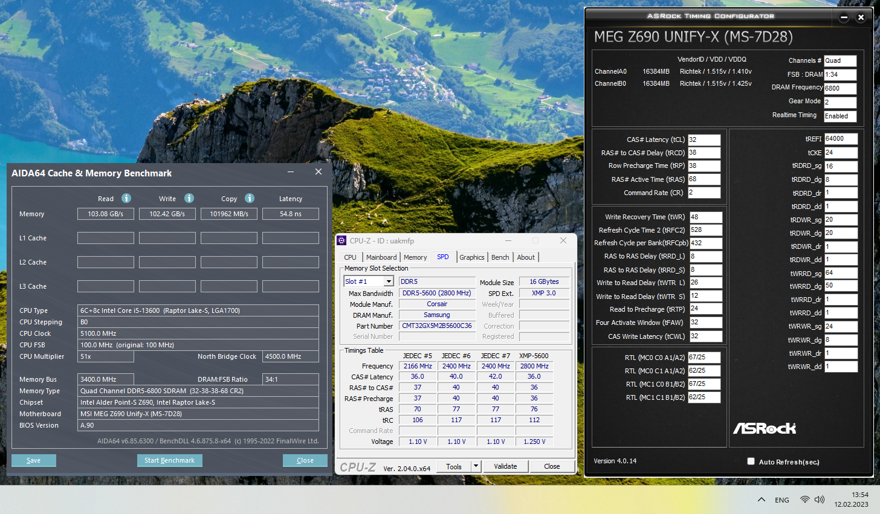Image resolution: width=880 pixels, height=514 pixels.
Task: Switch to the CPU tab in CPU-Z
Action: [351, 257]
